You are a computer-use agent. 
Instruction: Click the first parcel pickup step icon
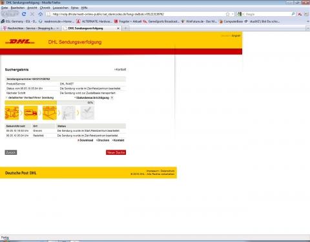click(12, 112)
